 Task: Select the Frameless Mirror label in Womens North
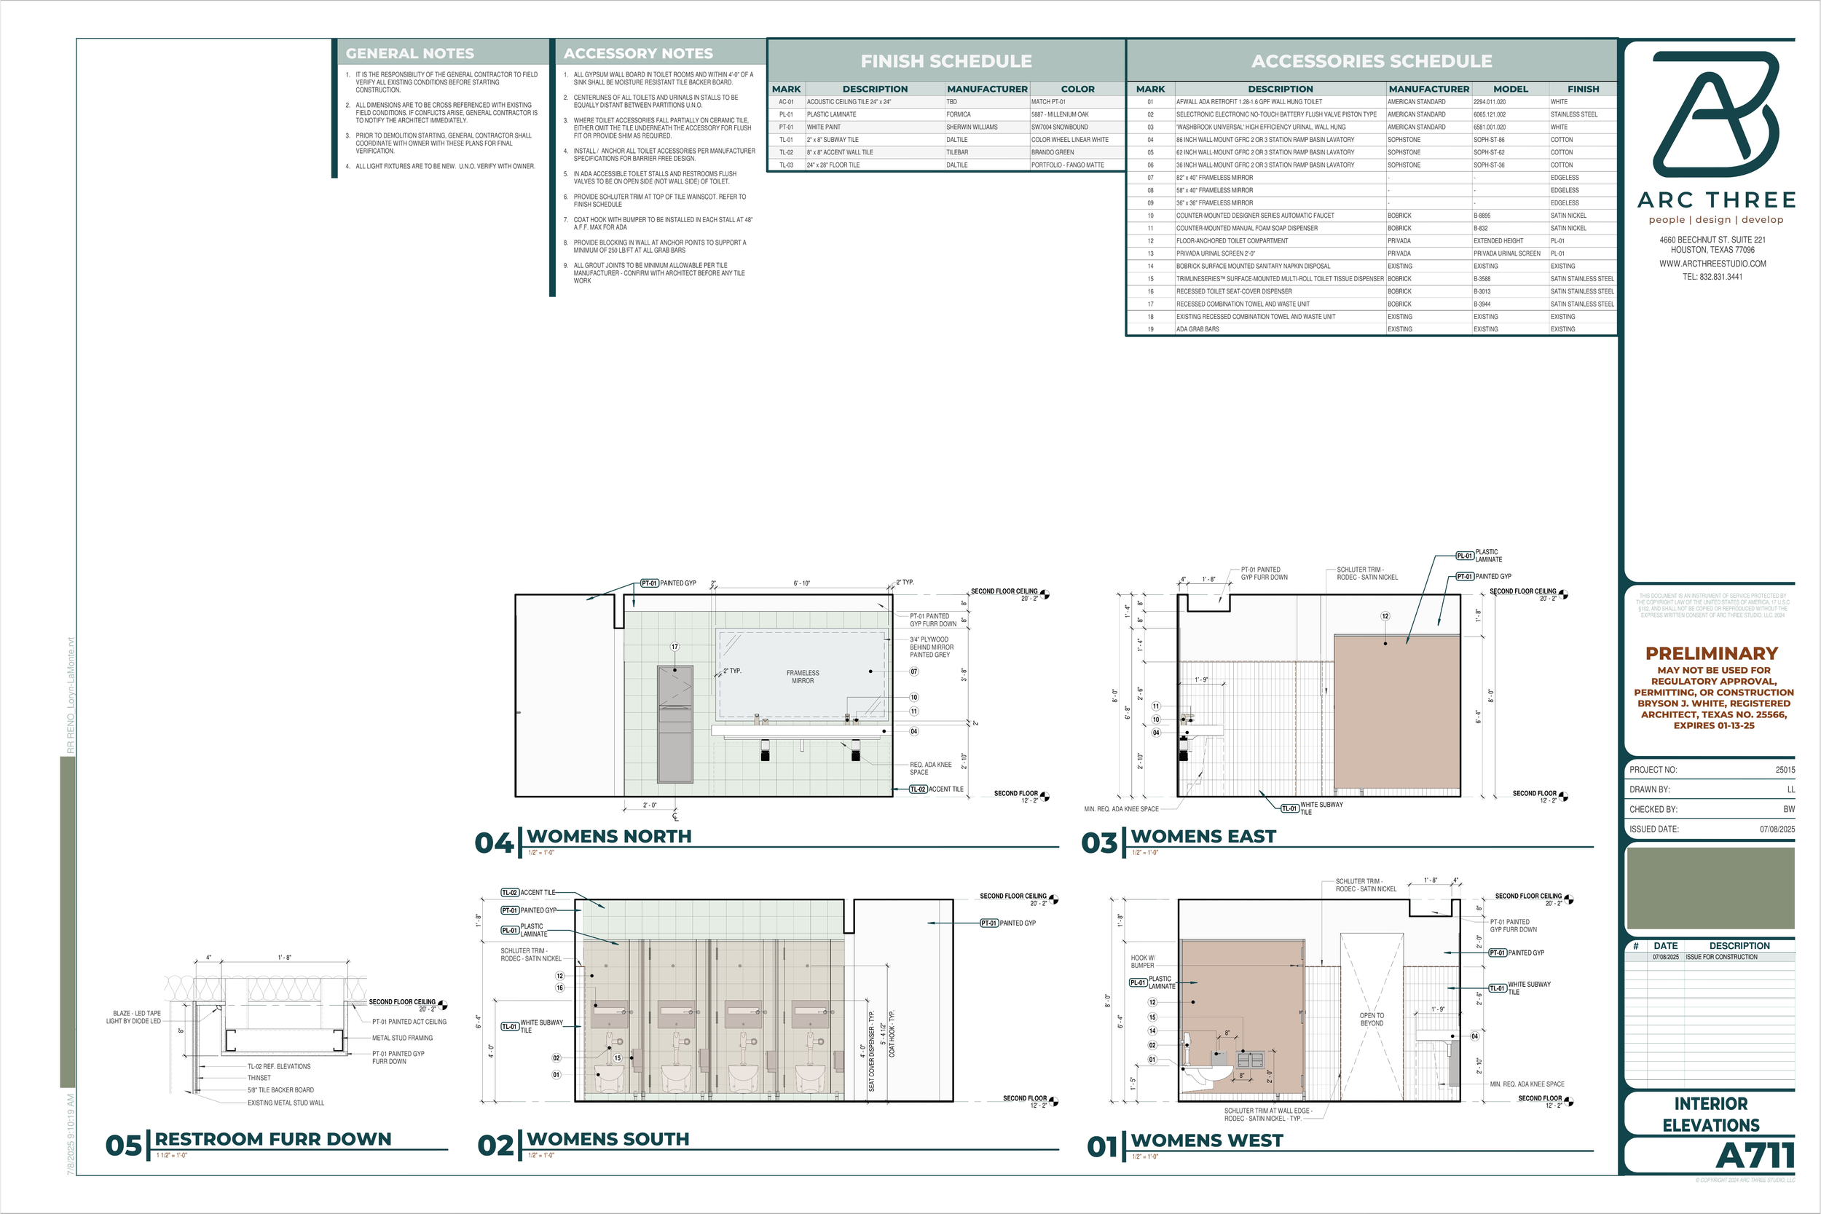tap(802, 677)
